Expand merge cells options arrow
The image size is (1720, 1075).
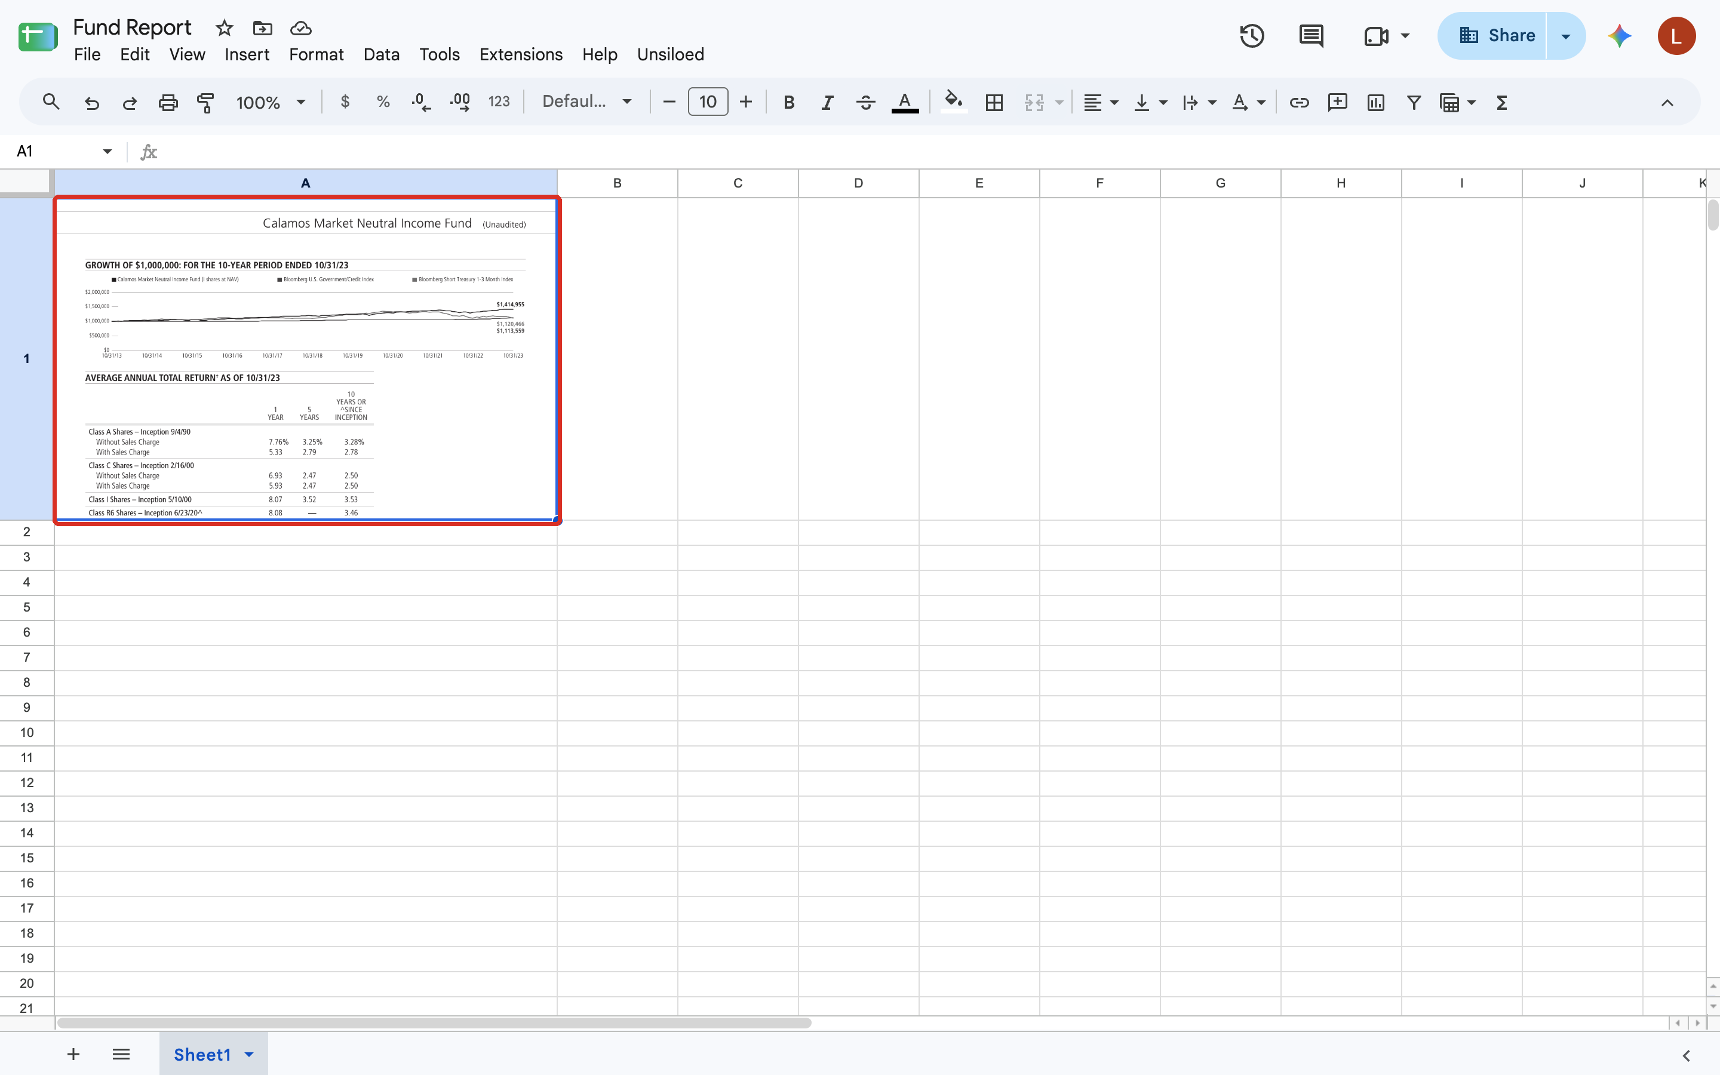[x=1059, y=102]
